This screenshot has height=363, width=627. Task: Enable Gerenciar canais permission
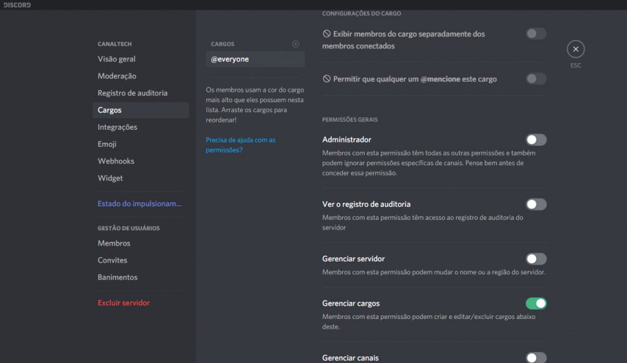(x=536, y=358)
